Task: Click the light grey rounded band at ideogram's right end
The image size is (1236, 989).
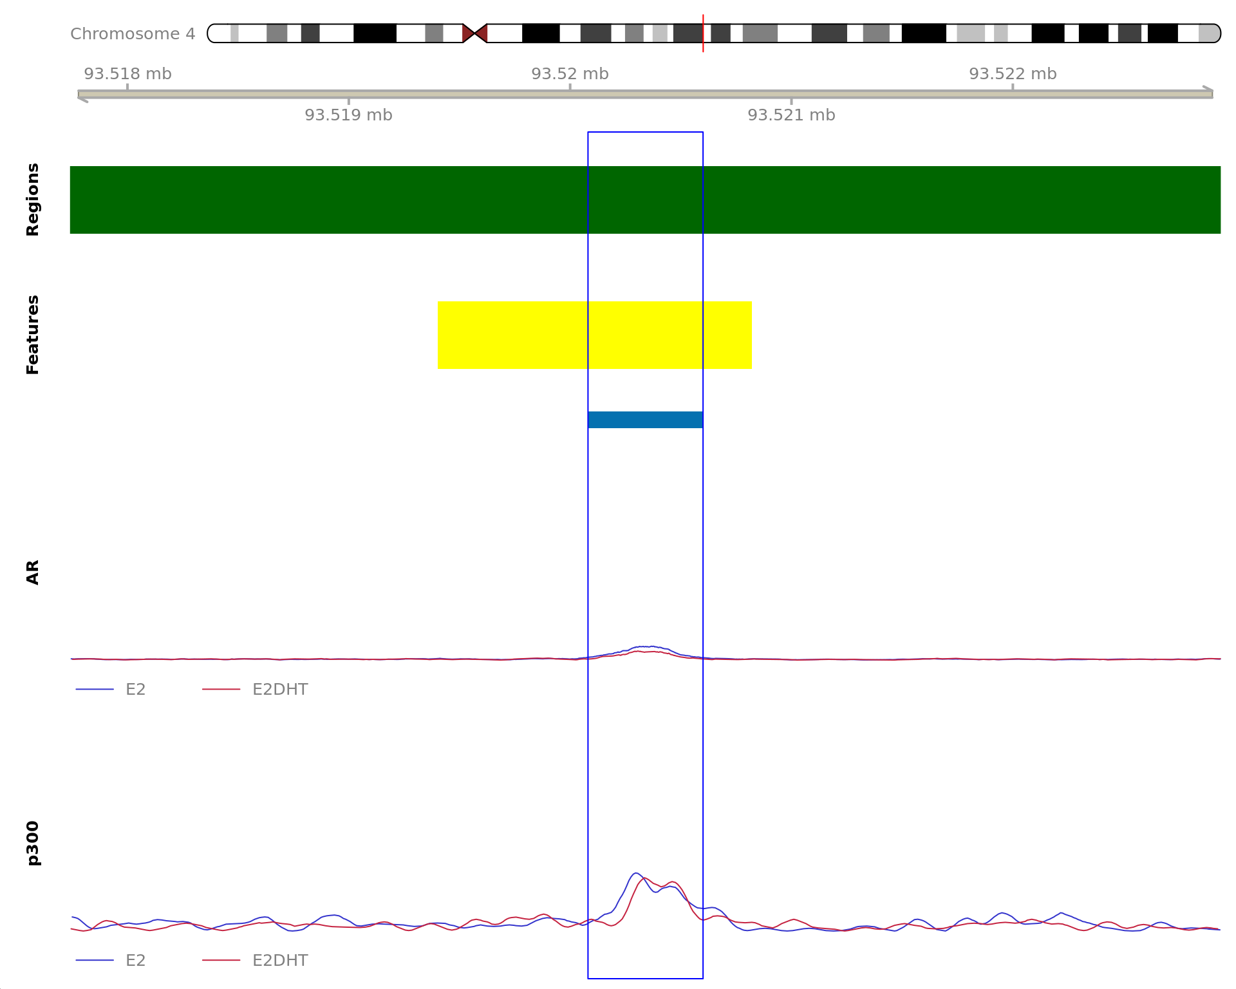Action: 1210,33
